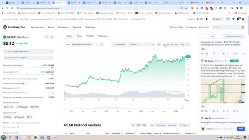
Task: Download chart data icon
Action: pos(188,45)
